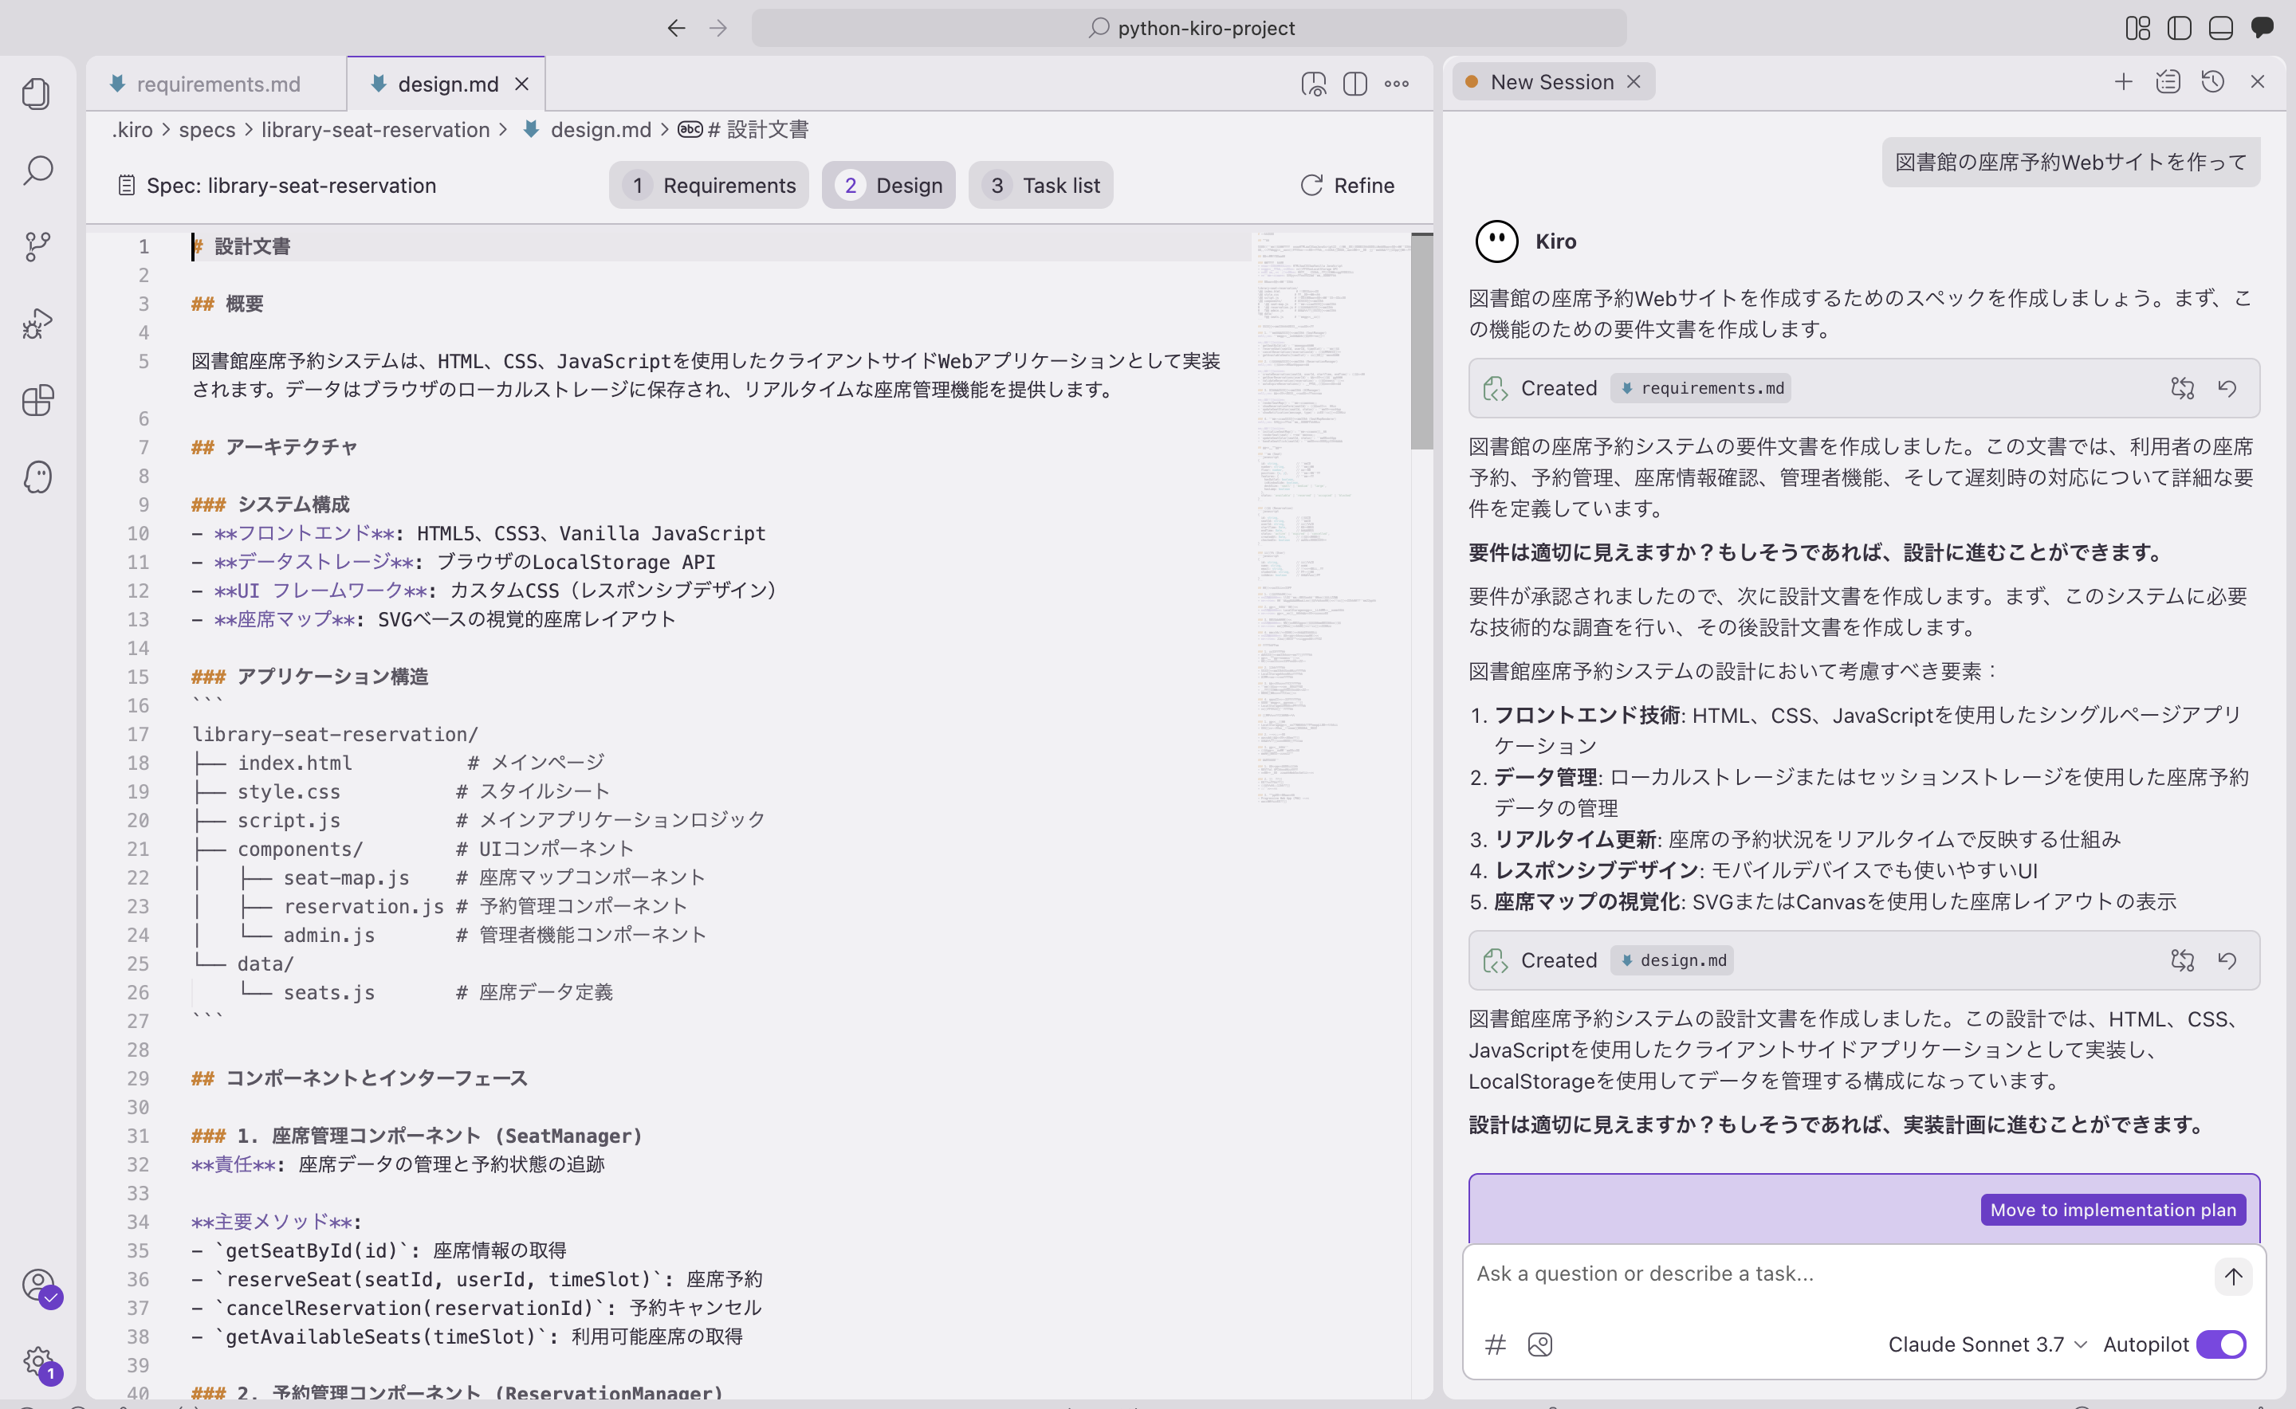Toggle the bottom panel layout icon
2296x1409 pixels.
[x=2220, y=28]
